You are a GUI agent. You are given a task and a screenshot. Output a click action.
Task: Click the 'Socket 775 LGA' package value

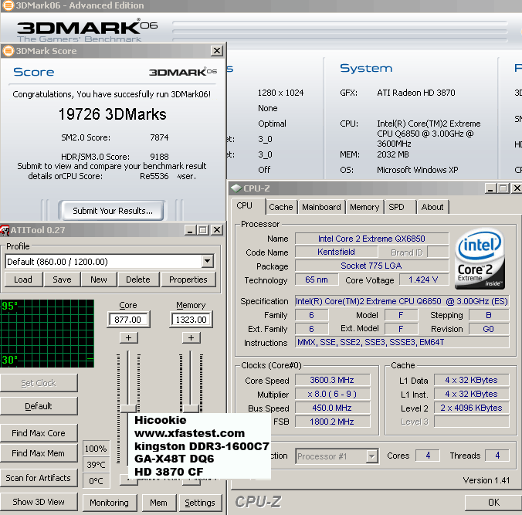point(371,266)
